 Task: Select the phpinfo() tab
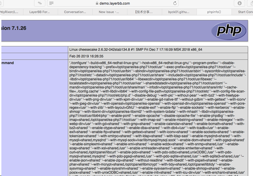tap(214, 12)
